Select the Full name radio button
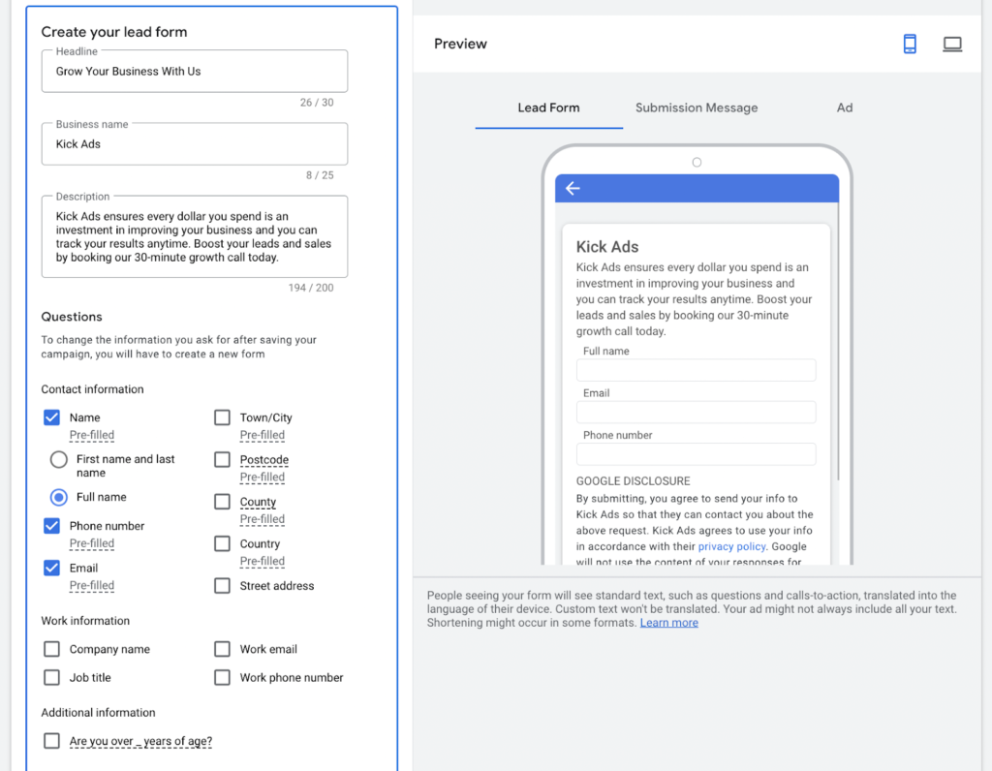992x771 pixels. tap(59, 497)
